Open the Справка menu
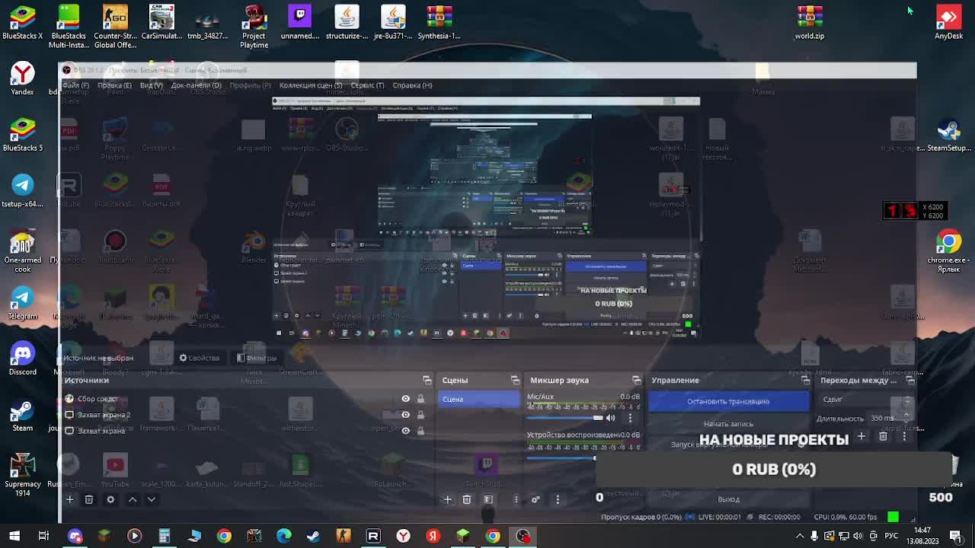 [412, 85]
